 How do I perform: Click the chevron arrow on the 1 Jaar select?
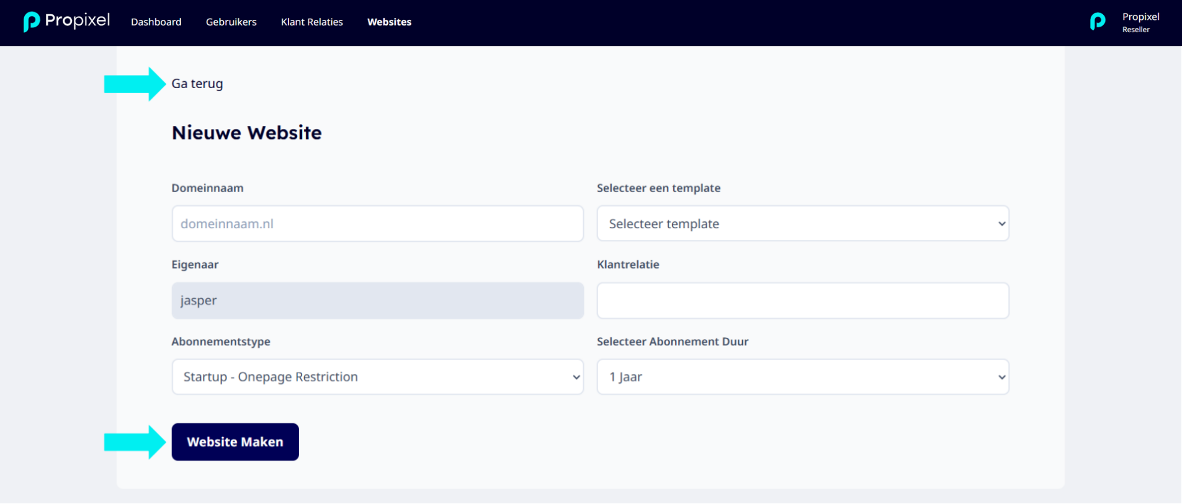1001,377
